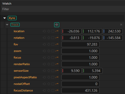Click rotation Y value -19.876
This screenshot has width=125, height=94.
tap(92, 38)
